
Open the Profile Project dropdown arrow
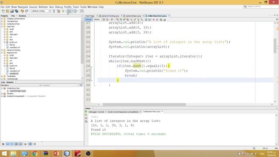[x=78, y=11]
